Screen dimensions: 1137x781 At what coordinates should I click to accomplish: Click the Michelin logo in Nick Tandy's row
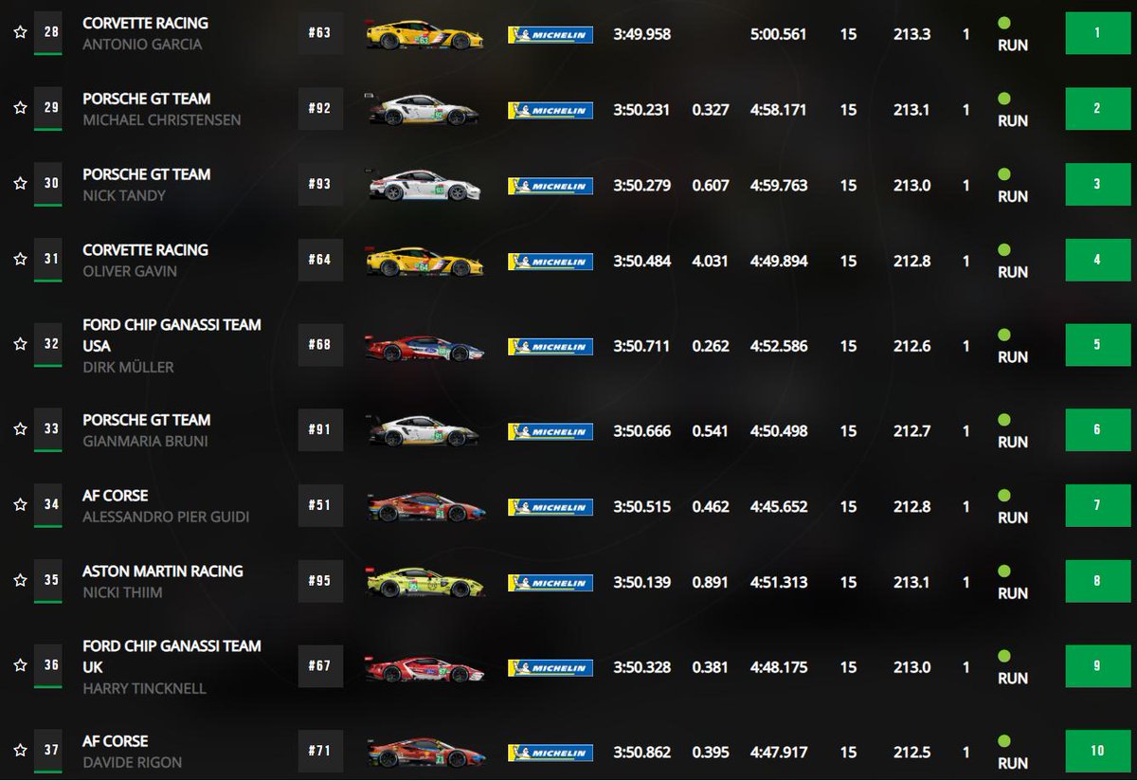tap(550, 186)
